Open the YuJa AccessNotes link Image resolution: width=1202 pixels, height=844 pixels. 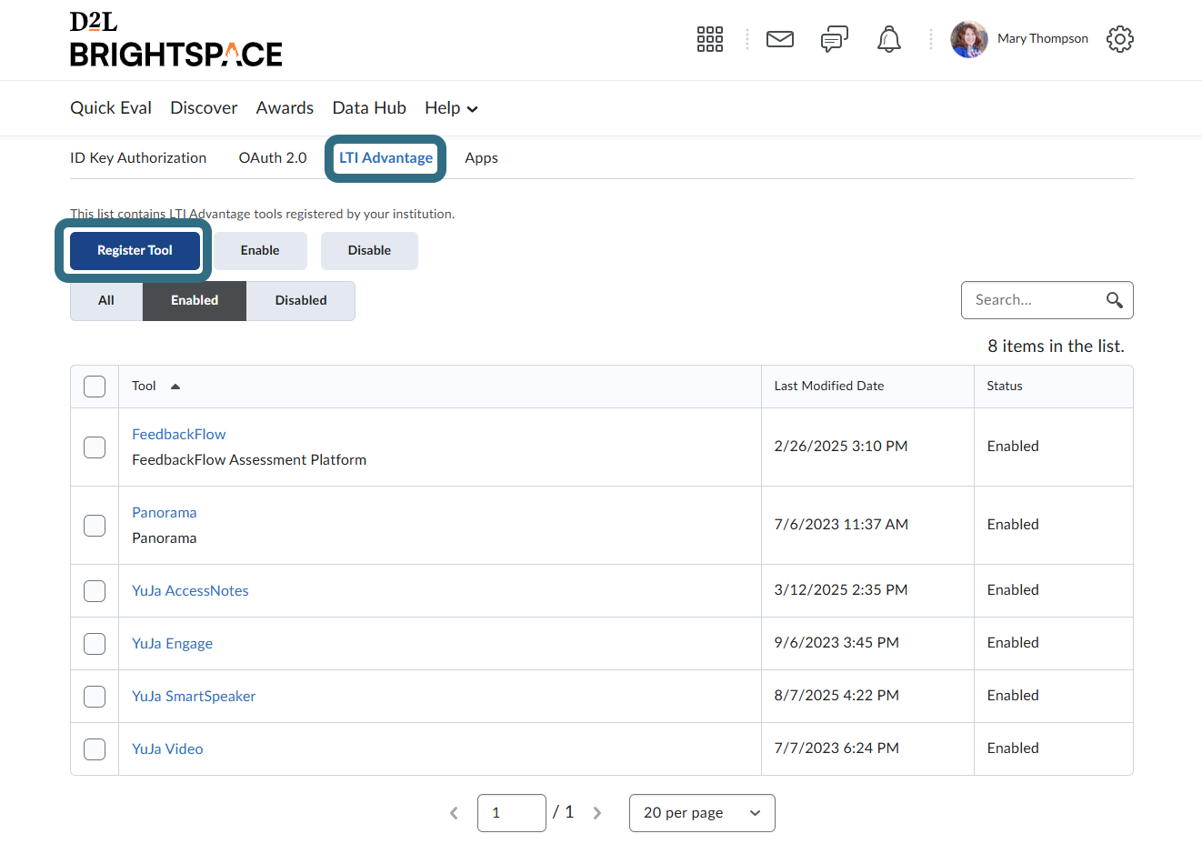(190, 591)
